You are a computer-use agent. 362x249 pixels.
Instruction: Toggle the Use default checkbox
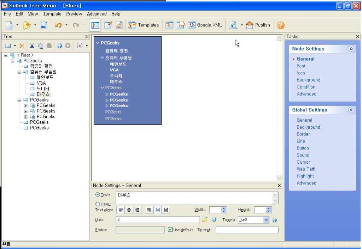170,230
